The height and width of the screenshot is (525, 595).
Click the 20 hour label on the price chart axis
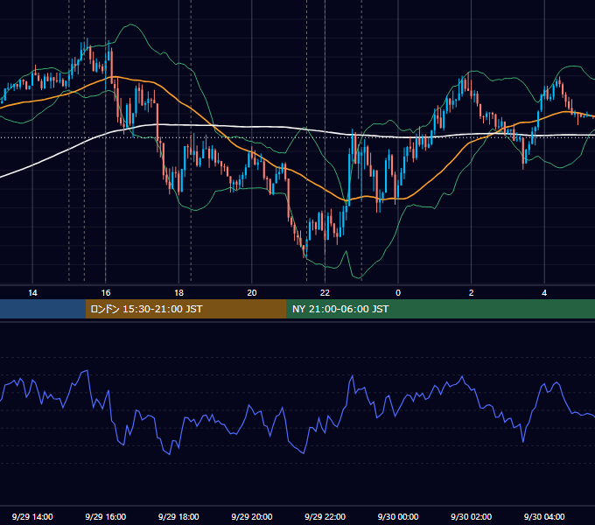point(252,293)
